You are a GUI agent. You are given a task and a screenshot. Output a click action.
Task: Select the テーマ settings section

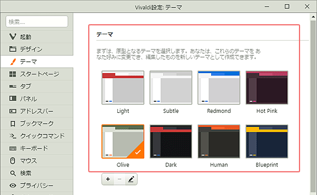(37, 62)
